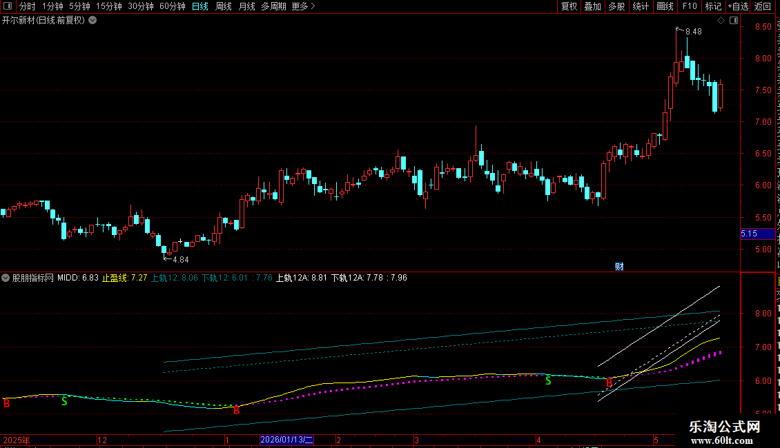Expand the 更多 periods menu
This screenshot has width=780, height=448.
(x=303, y=6)
